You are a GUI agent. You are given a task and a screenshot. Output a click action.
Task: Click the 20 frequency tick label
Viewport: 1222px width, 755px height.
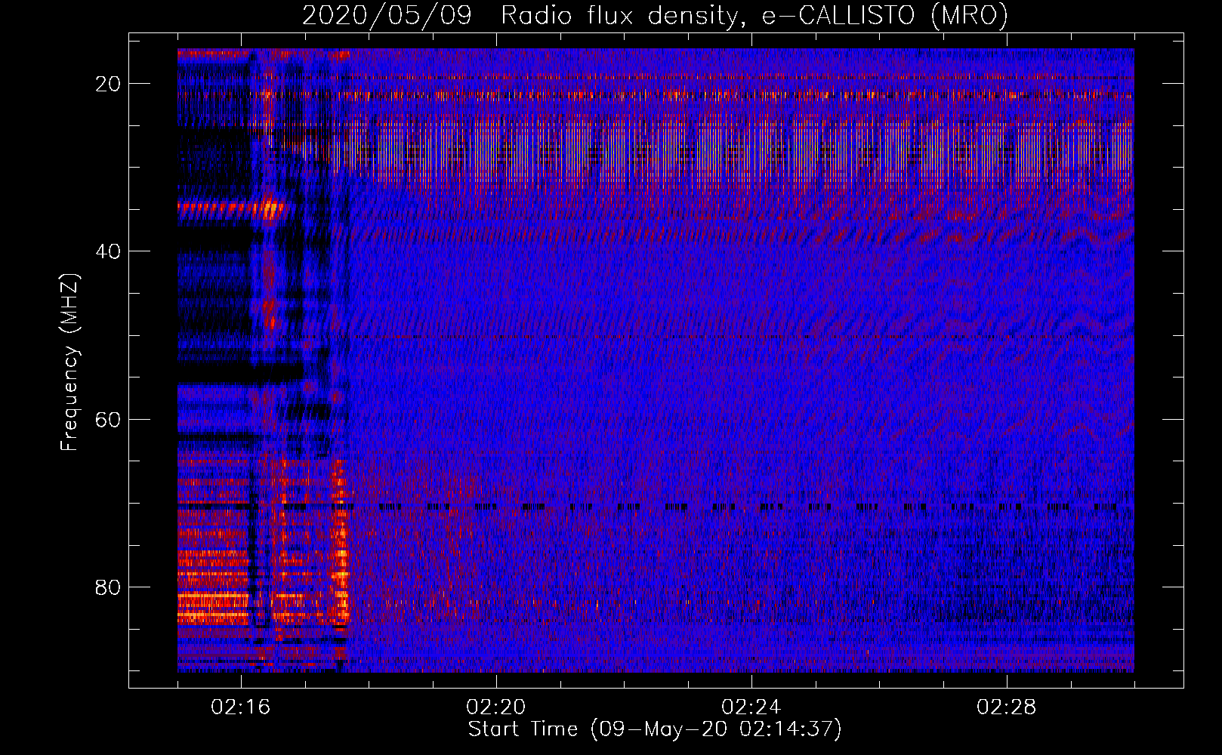click(108, 84)
